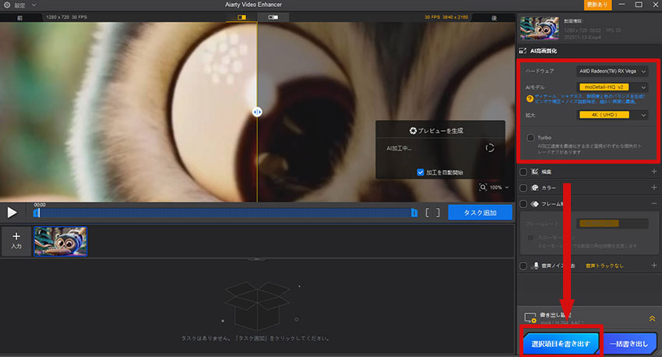The width and height of the screenshot is (662, 357).
Task: Click the AI高画質化 section icon
Action: [x=523, y=51]
